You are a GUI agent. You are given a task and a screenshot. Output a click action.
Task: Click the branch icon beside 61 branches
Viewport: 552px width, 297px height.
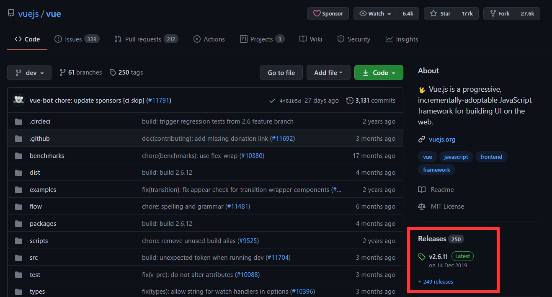(62, 72)
